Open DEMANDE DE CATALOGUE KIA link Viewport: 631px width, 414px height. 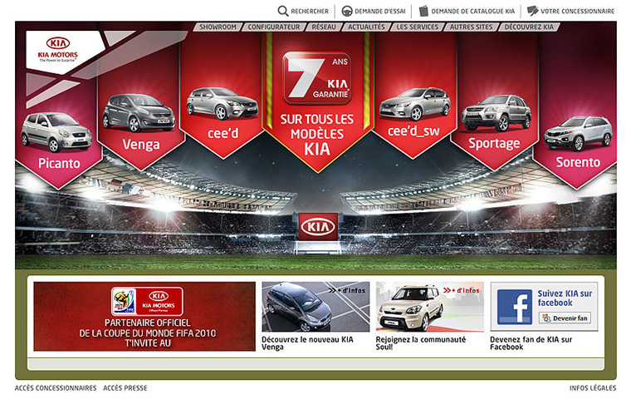pos(473,12)
